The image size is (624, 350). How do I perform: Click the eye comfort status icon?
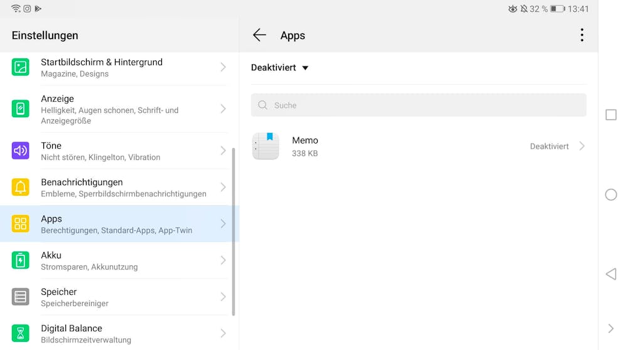pyautogui.click(x=512, y=9)
